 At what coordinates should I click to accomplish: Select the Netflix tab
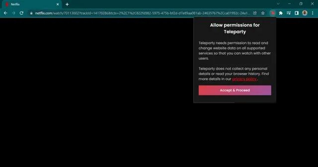click(x=28, y=4)
